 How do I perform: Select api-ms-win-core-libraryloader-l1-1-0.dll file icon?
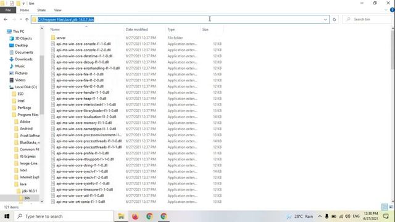(53, 110)
